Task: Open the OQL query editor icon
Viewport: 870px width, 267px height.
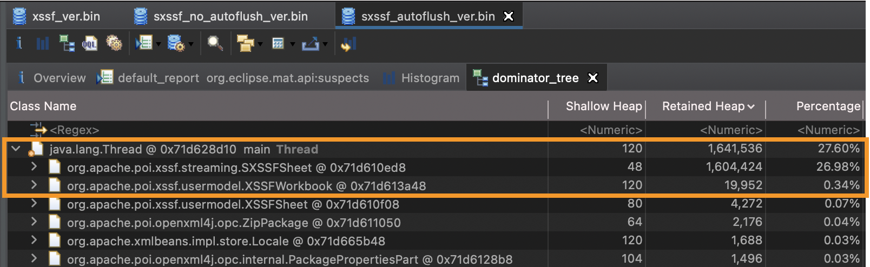Action: pos(89,43)
